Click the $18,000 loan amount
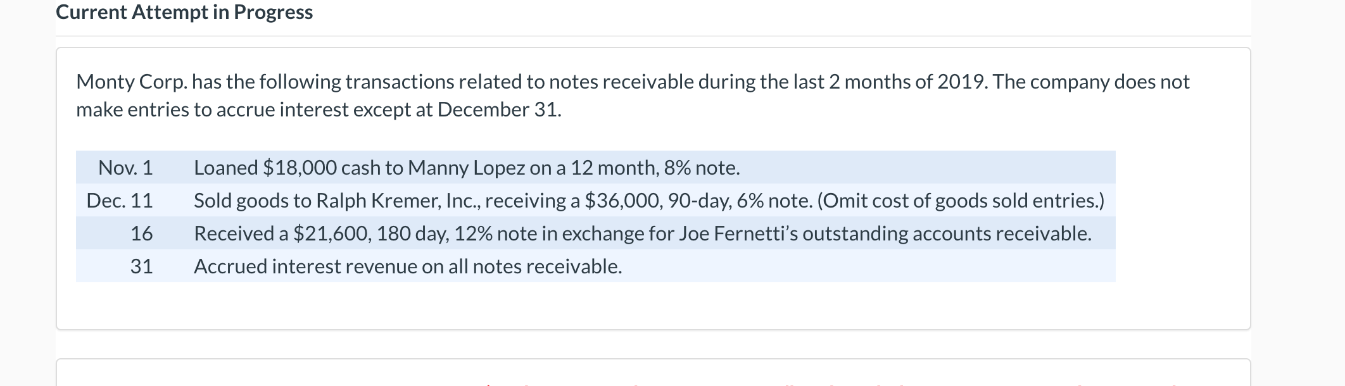The width and height of the screenshot is (1345, 386). click(300, 168)
